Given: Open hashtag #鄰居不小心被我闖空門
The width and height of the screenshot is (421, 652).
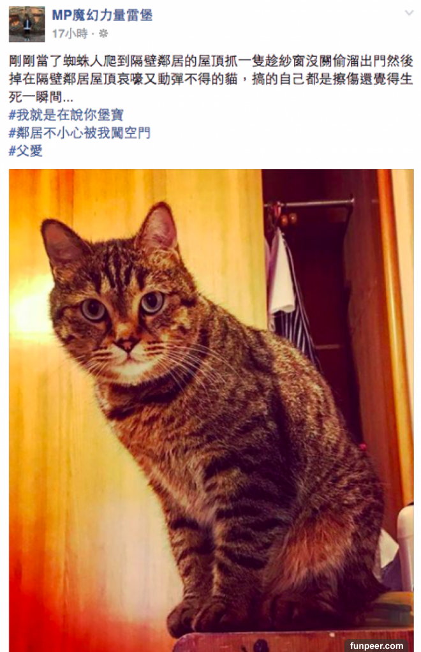Looking at the screenshot, I should (x=80, y=133).
